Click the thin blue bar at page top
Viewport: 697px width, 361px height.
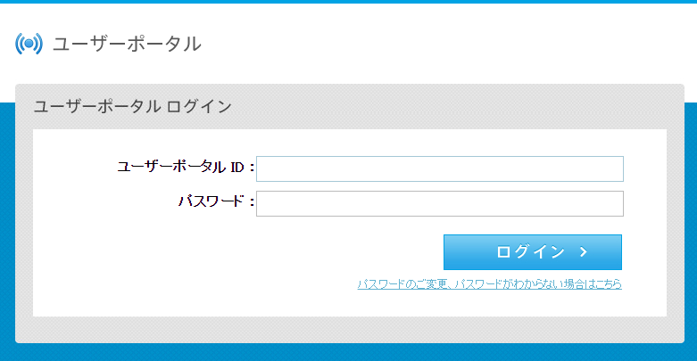tap(348, 2)
